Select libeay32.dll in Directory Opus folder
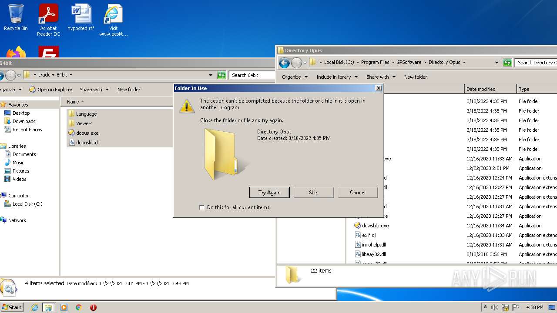The height and width of the screenshot is (313, 557). [374, 254]
